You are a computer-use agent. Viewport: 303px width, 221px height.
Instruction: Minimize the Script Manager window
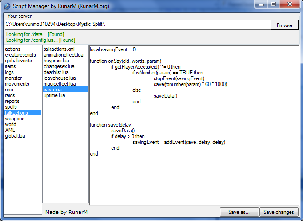point(261,4)
